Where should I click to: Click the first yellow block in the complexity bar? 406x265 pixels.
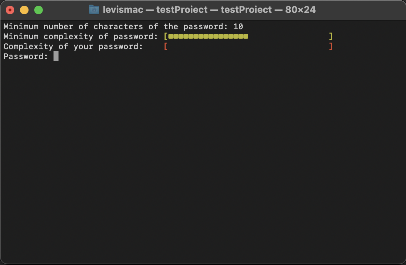pyautogui.click(x=171, y=36)
